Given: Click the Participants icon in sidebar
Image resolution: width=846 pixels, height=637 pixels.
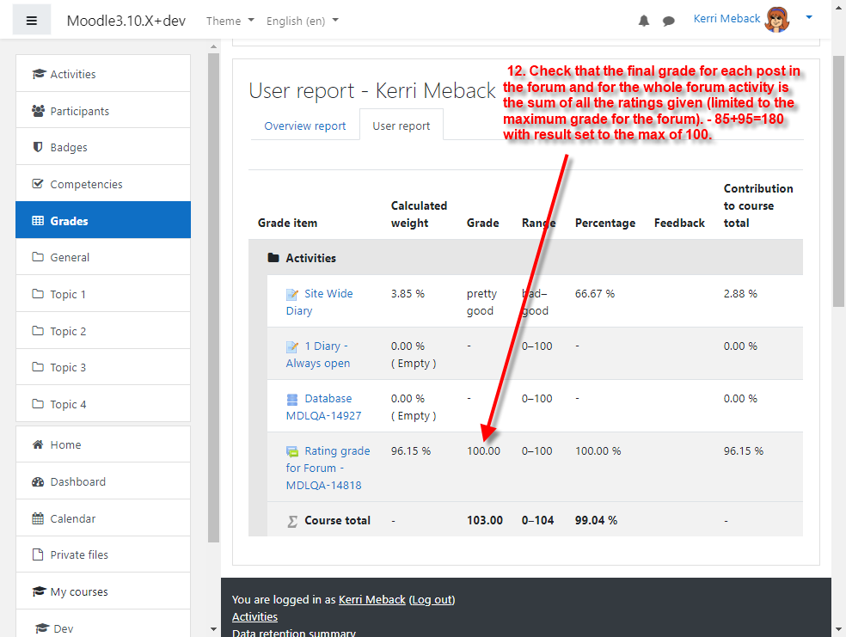Looking at the screenshot, I should point(38,111).
